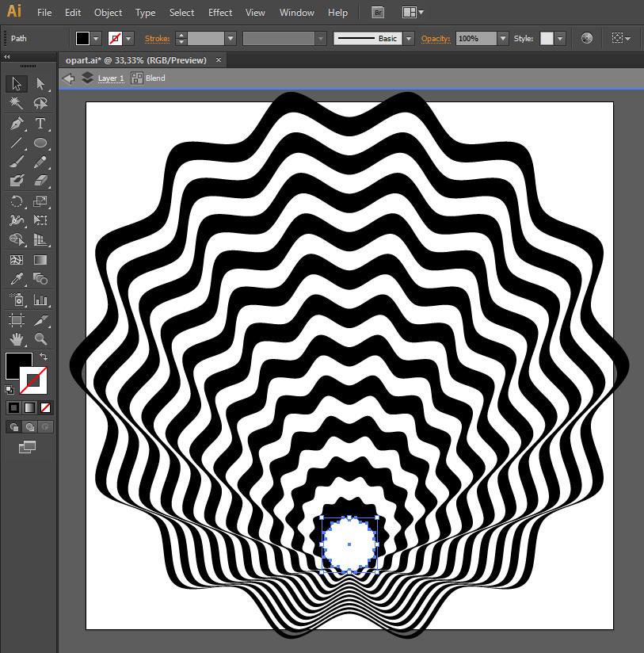Set paint mode to None
The height and width of the screenshot is (653, 644).
(45, 408)
